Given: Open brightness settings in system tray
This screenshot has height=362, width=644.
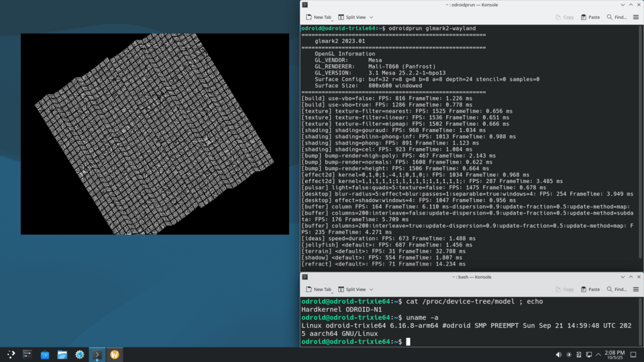Looking at the screenshot, I should [569, 354].
